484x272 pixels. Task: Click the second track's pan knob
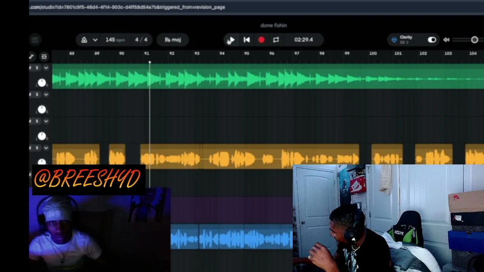[42, 110]
